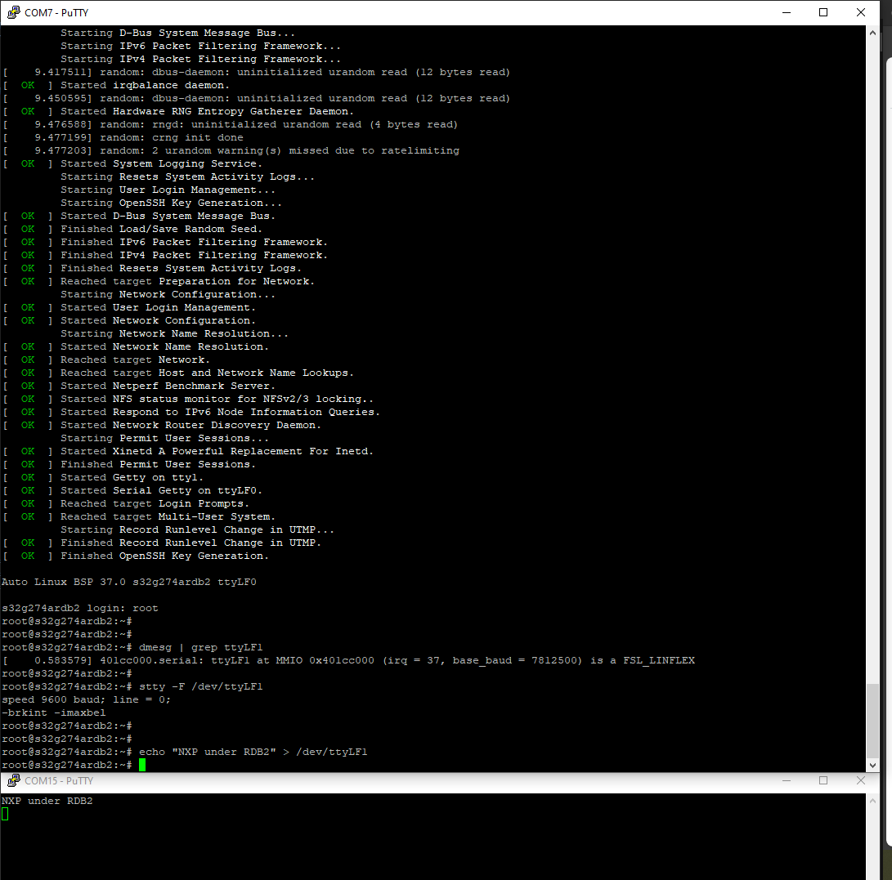Click the green cursor in the COM15 window
892x880 pixels.
click(x=5, y=814)
